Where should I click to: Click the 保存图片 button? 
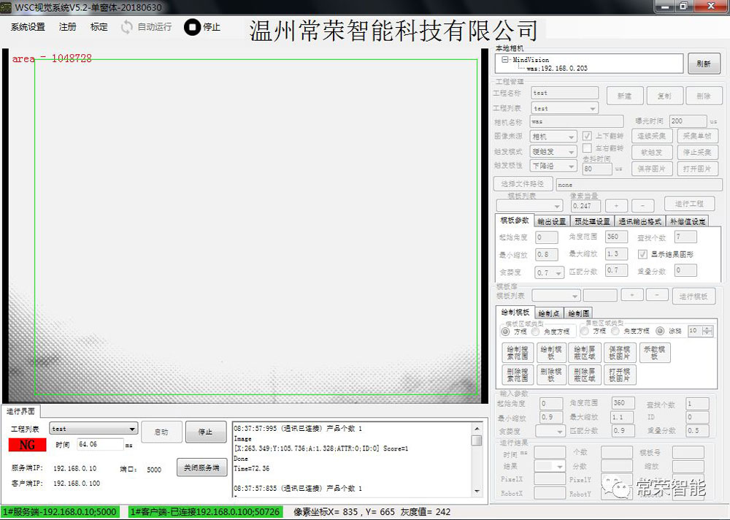tap(652, 168)
